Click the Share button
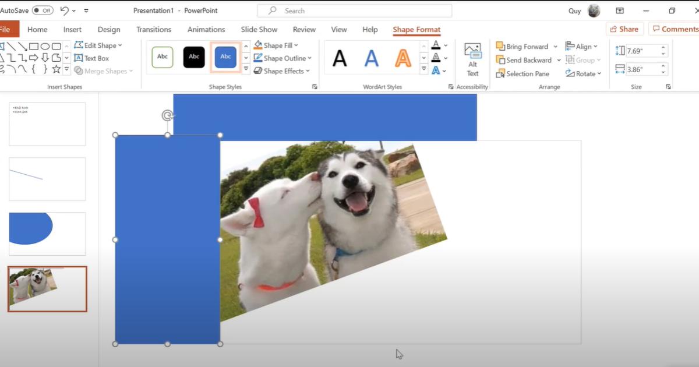Viewport: 699px width, 367px height. (623, 29)
